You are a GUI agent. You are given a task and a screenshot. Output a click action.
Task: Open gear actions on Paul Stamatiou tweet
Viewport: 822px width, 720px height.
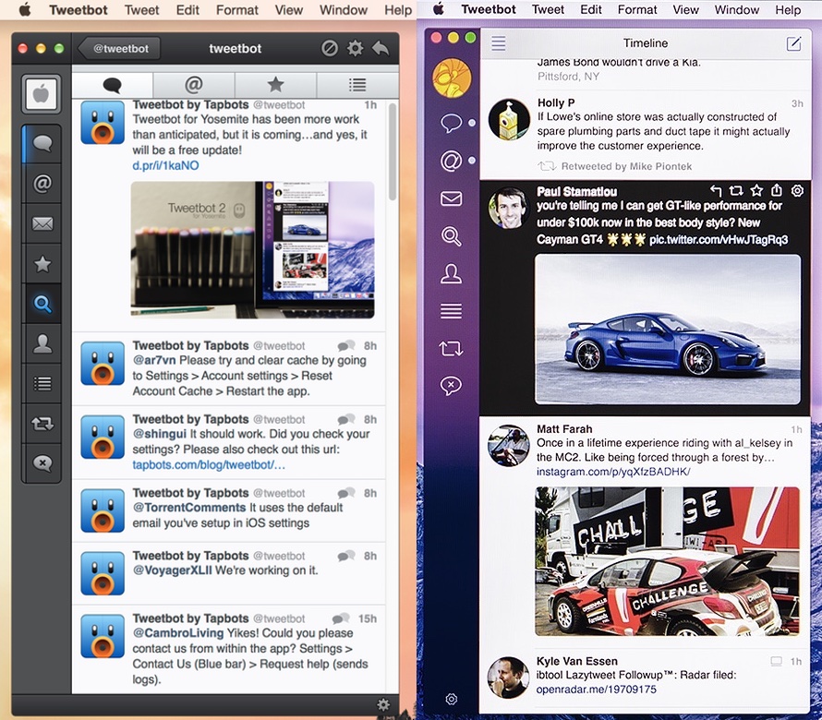797,191
